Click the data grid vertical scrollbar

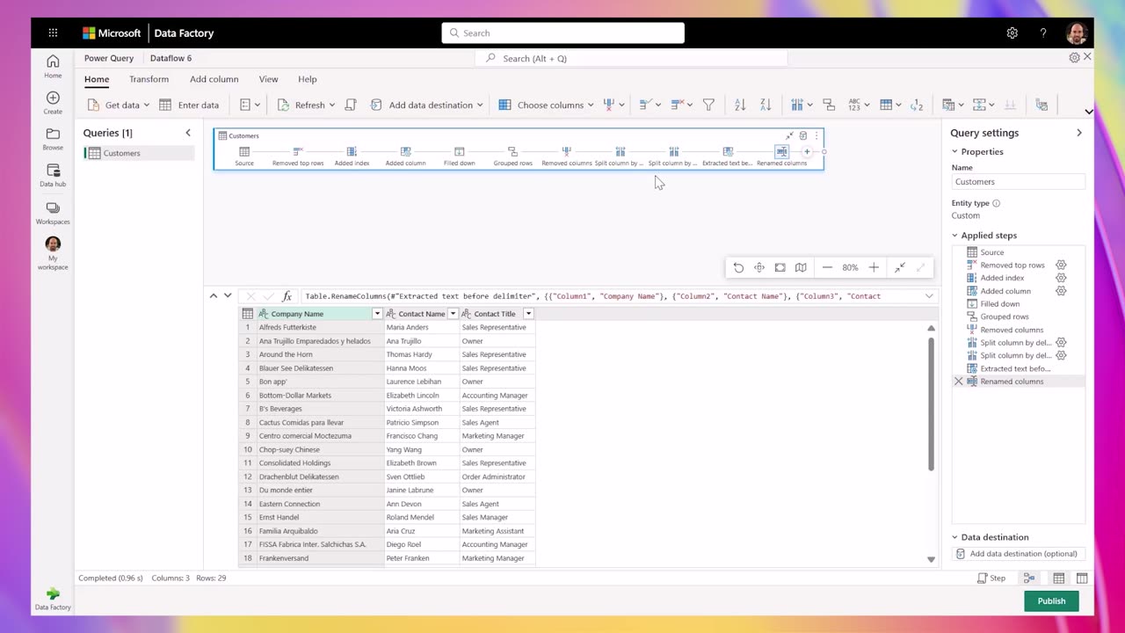pyautogui.click(x=931, y=403)
